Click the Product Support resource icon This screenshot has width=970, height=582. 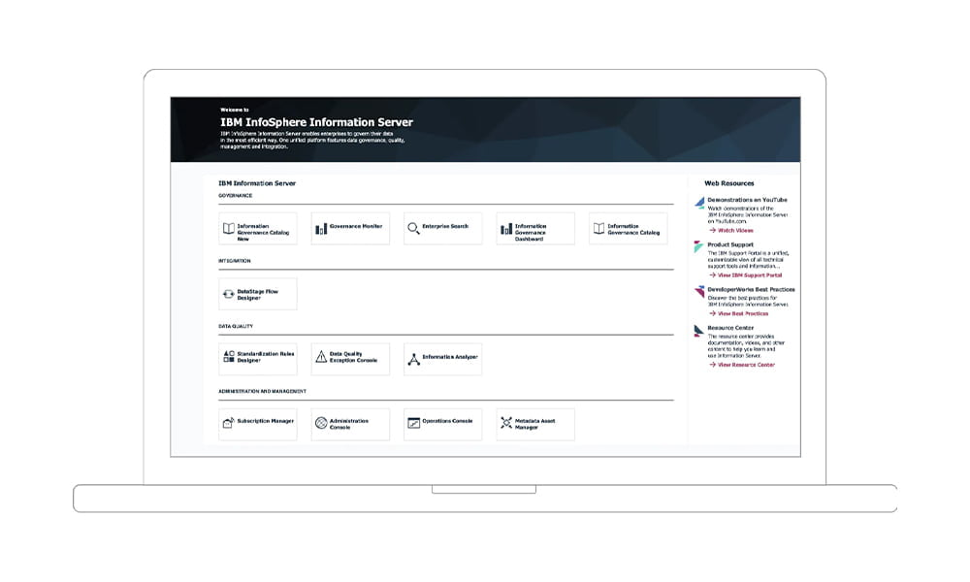(x=696, y=247)
